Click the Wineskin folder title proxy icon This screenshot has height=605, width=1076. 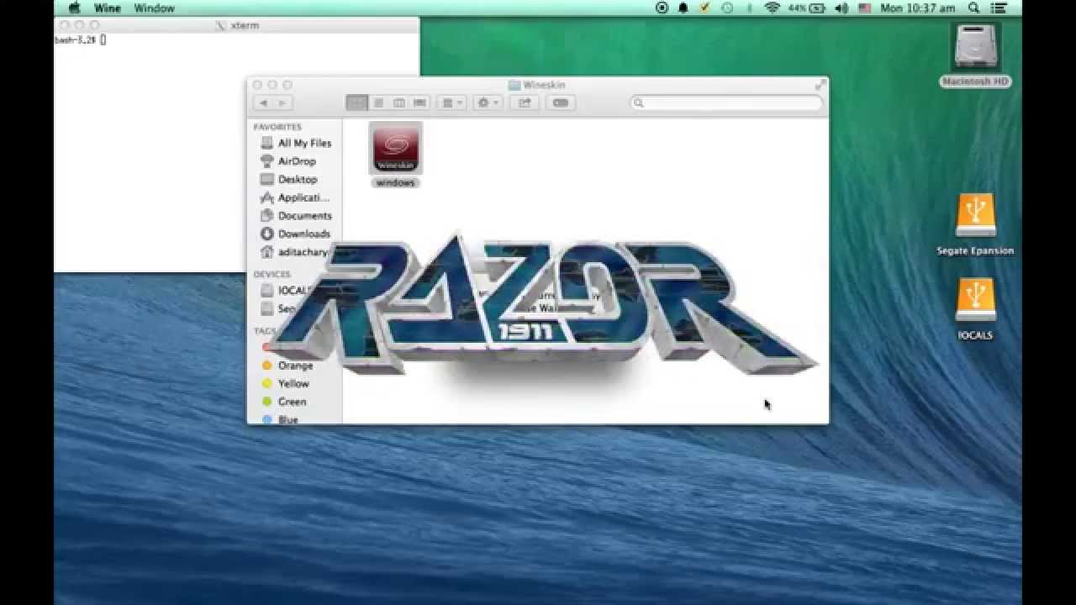pos(514,85)
